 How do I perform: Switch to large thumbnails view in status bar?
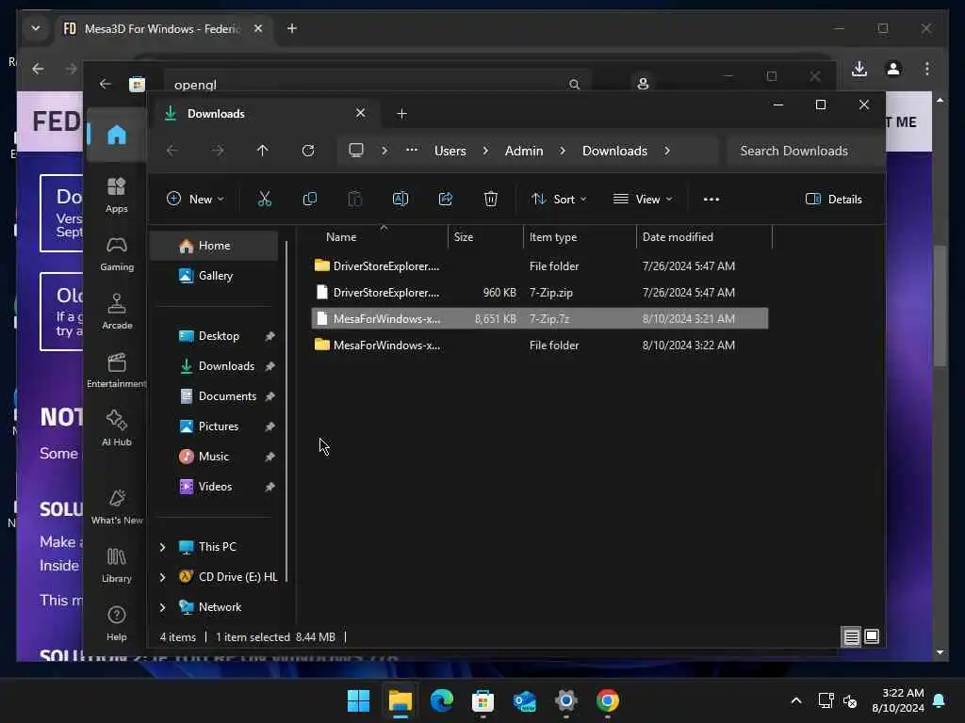pyautogui.click(x=872, y=636)
